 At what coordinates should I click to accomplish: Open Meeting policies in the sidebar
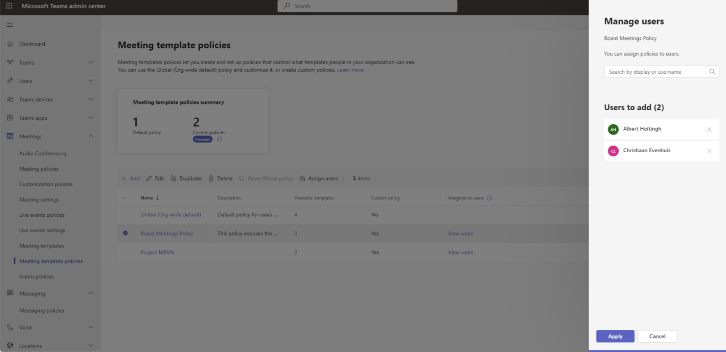39,169
